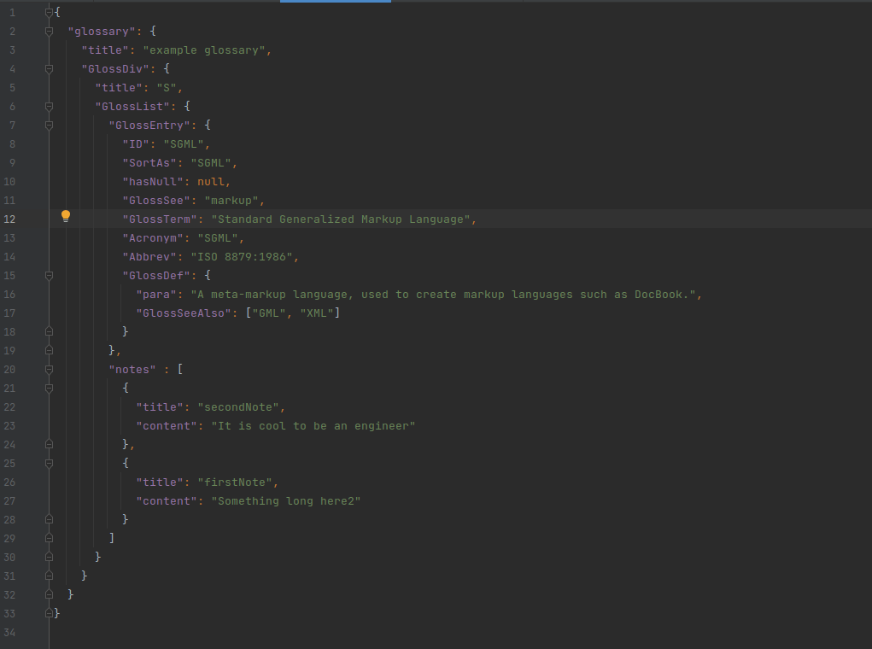Click the "Standard Generalized Markup Language" GlossTerm value
Screen dimensions: 872x649
coord(342,219)
